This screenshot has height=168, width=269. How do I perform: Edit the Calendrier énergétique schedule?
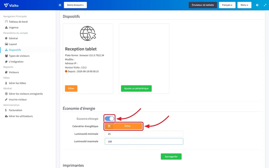[x=124, y=126]
